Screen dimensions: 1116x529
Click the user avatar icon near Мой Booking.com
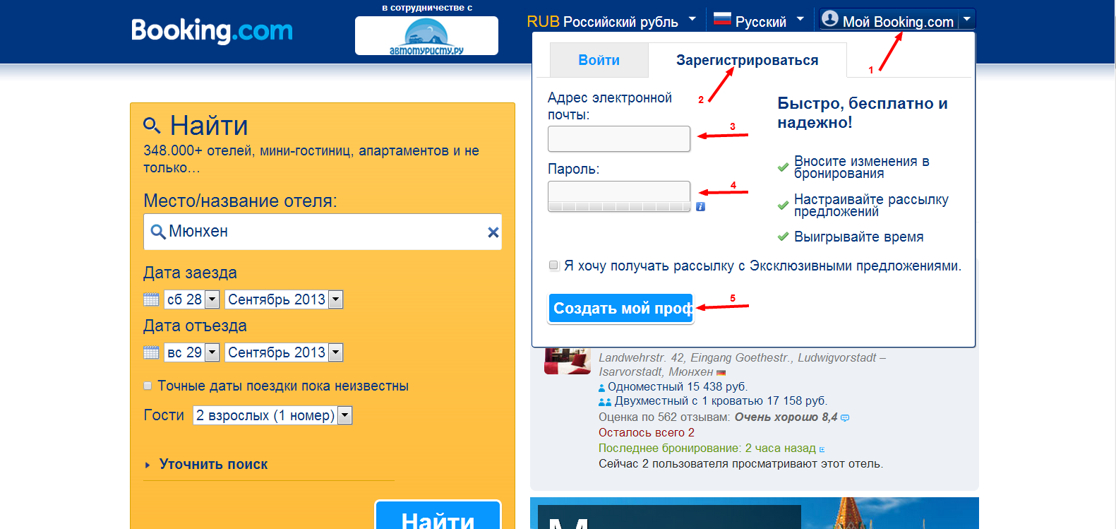click(x=830, y=19)
